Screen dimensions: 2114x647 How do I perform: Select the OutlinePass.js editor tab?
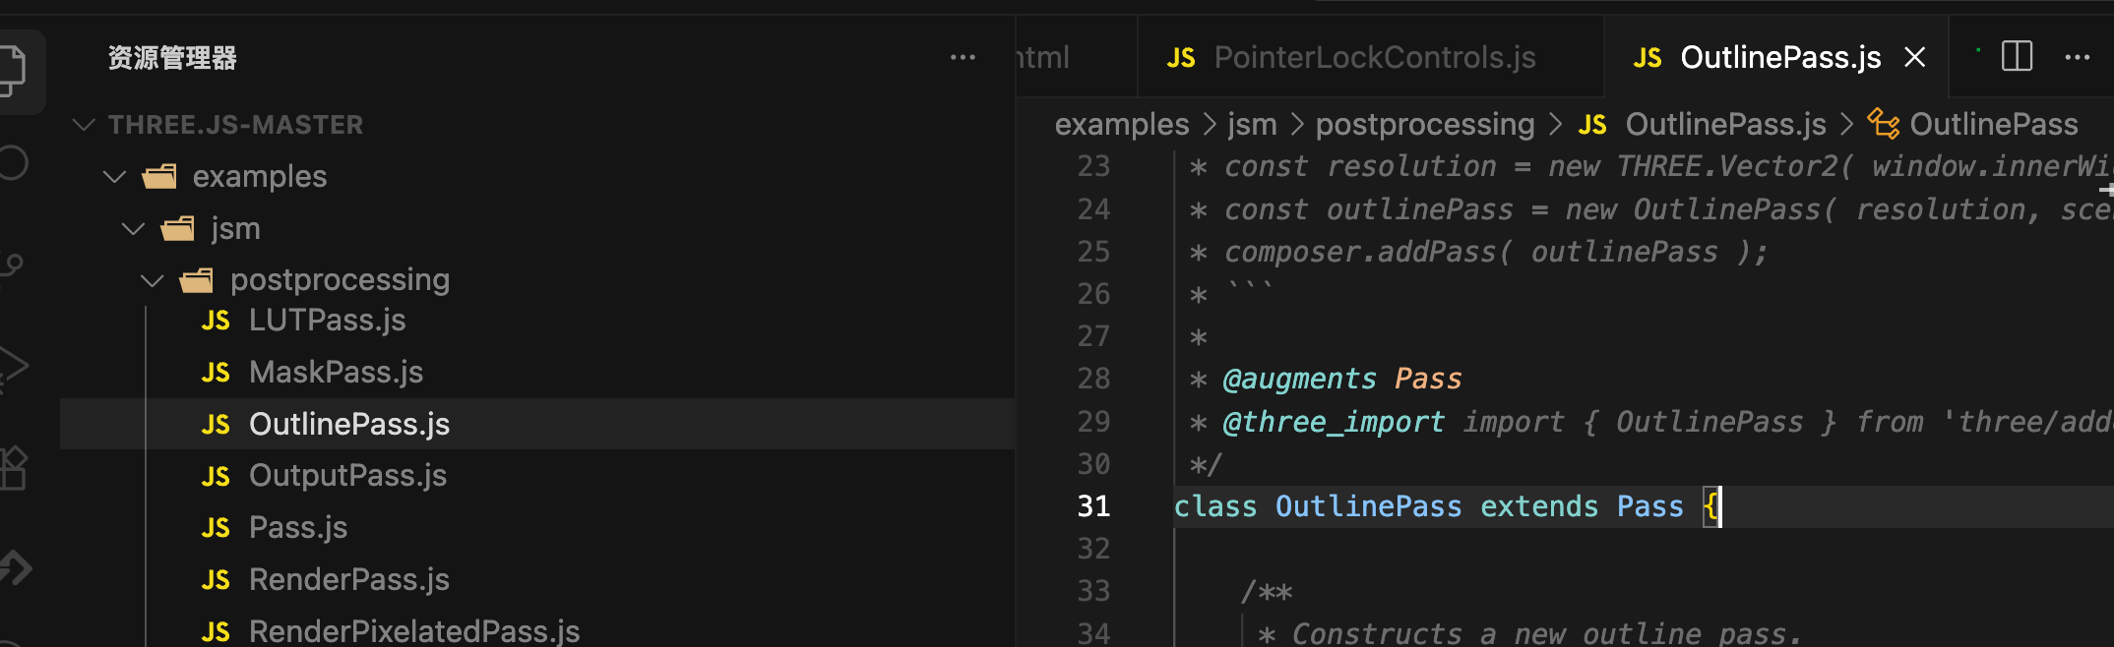(1779, 58)
